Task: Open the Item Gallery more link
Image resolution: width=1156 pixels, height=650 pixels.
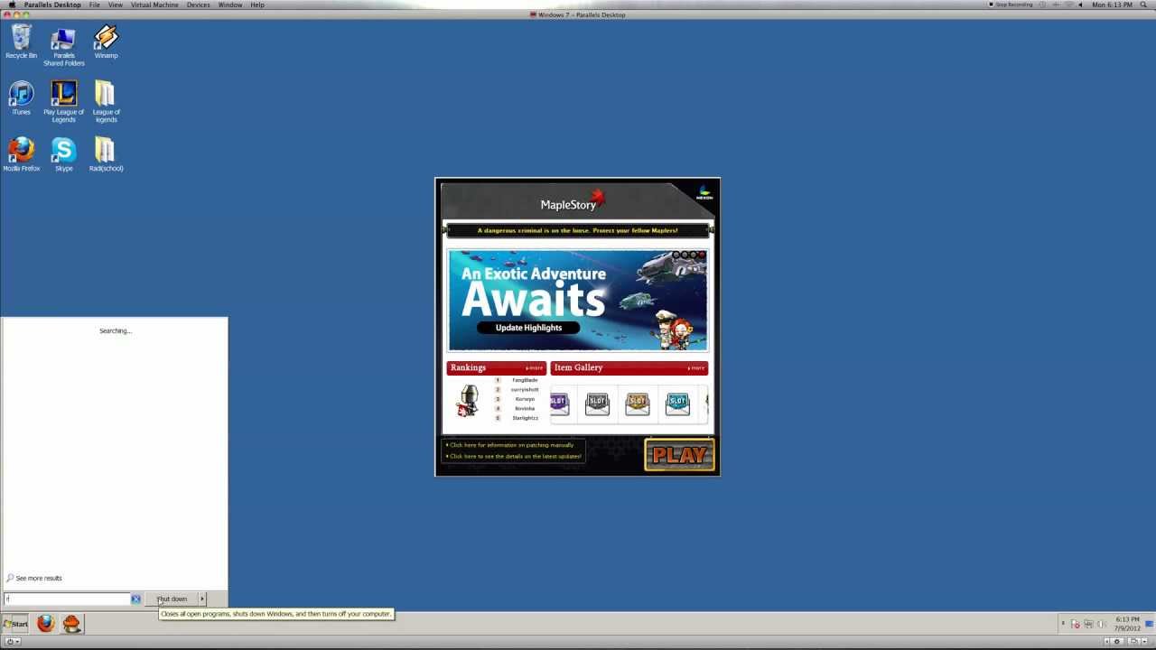Action: tap(696, 368)
